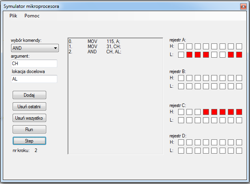Toggle the last red bit in register A low row
The image size is (250, 184).
[x=239, y=54]
